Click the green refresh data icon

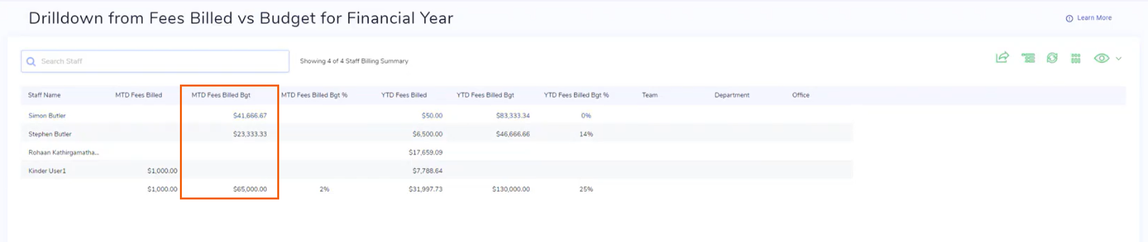click(1052, 58)
